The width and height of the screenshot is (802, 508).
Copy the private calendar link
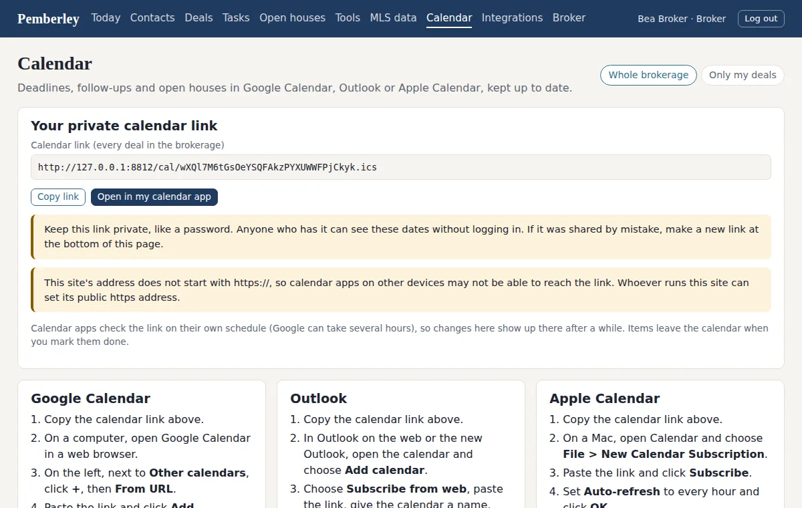[x=58, y=197]
